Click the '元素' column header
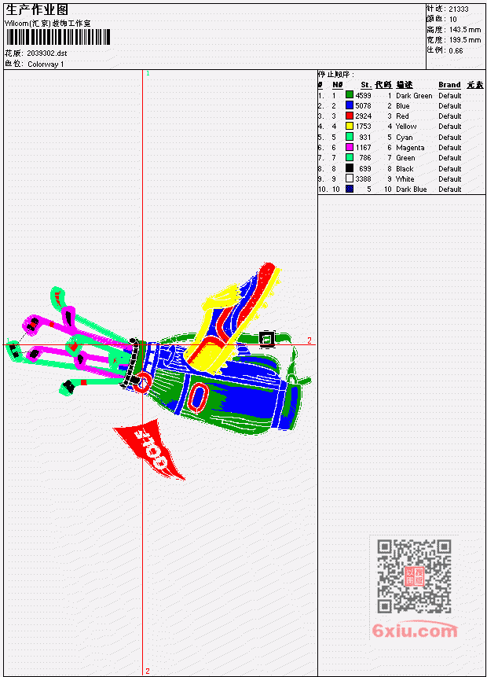This screenshot has width=487, height=677. click(x=475, y=85)
